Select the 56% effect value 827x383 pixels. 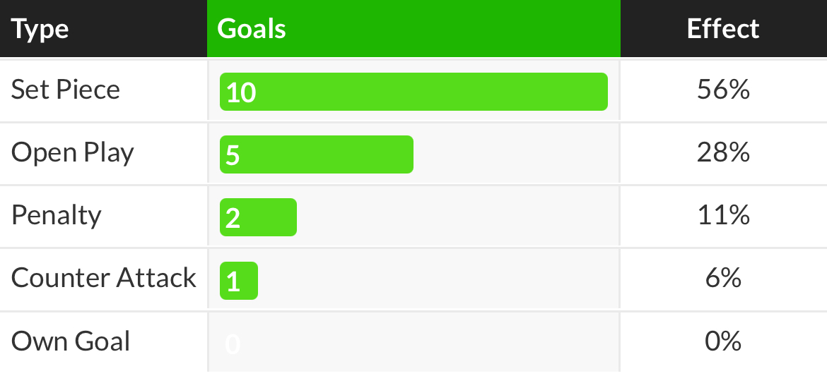click(x=722, y=90)
